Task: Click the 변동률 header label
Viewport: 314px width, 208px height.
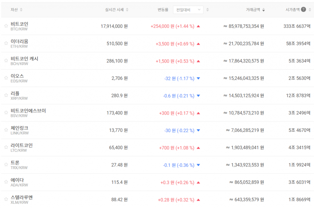Action: coord(163,10)
